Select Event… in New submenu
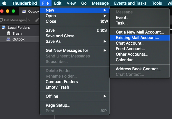The width and height of the screenshot is (172, 119). coord(140,17)
